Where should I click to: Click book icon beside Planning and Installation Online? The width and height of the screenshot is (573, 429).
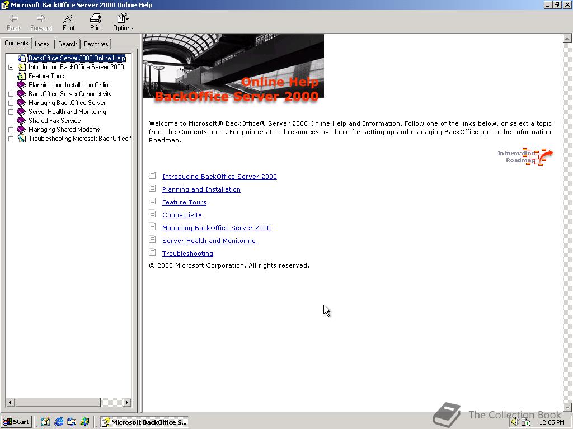22,85
